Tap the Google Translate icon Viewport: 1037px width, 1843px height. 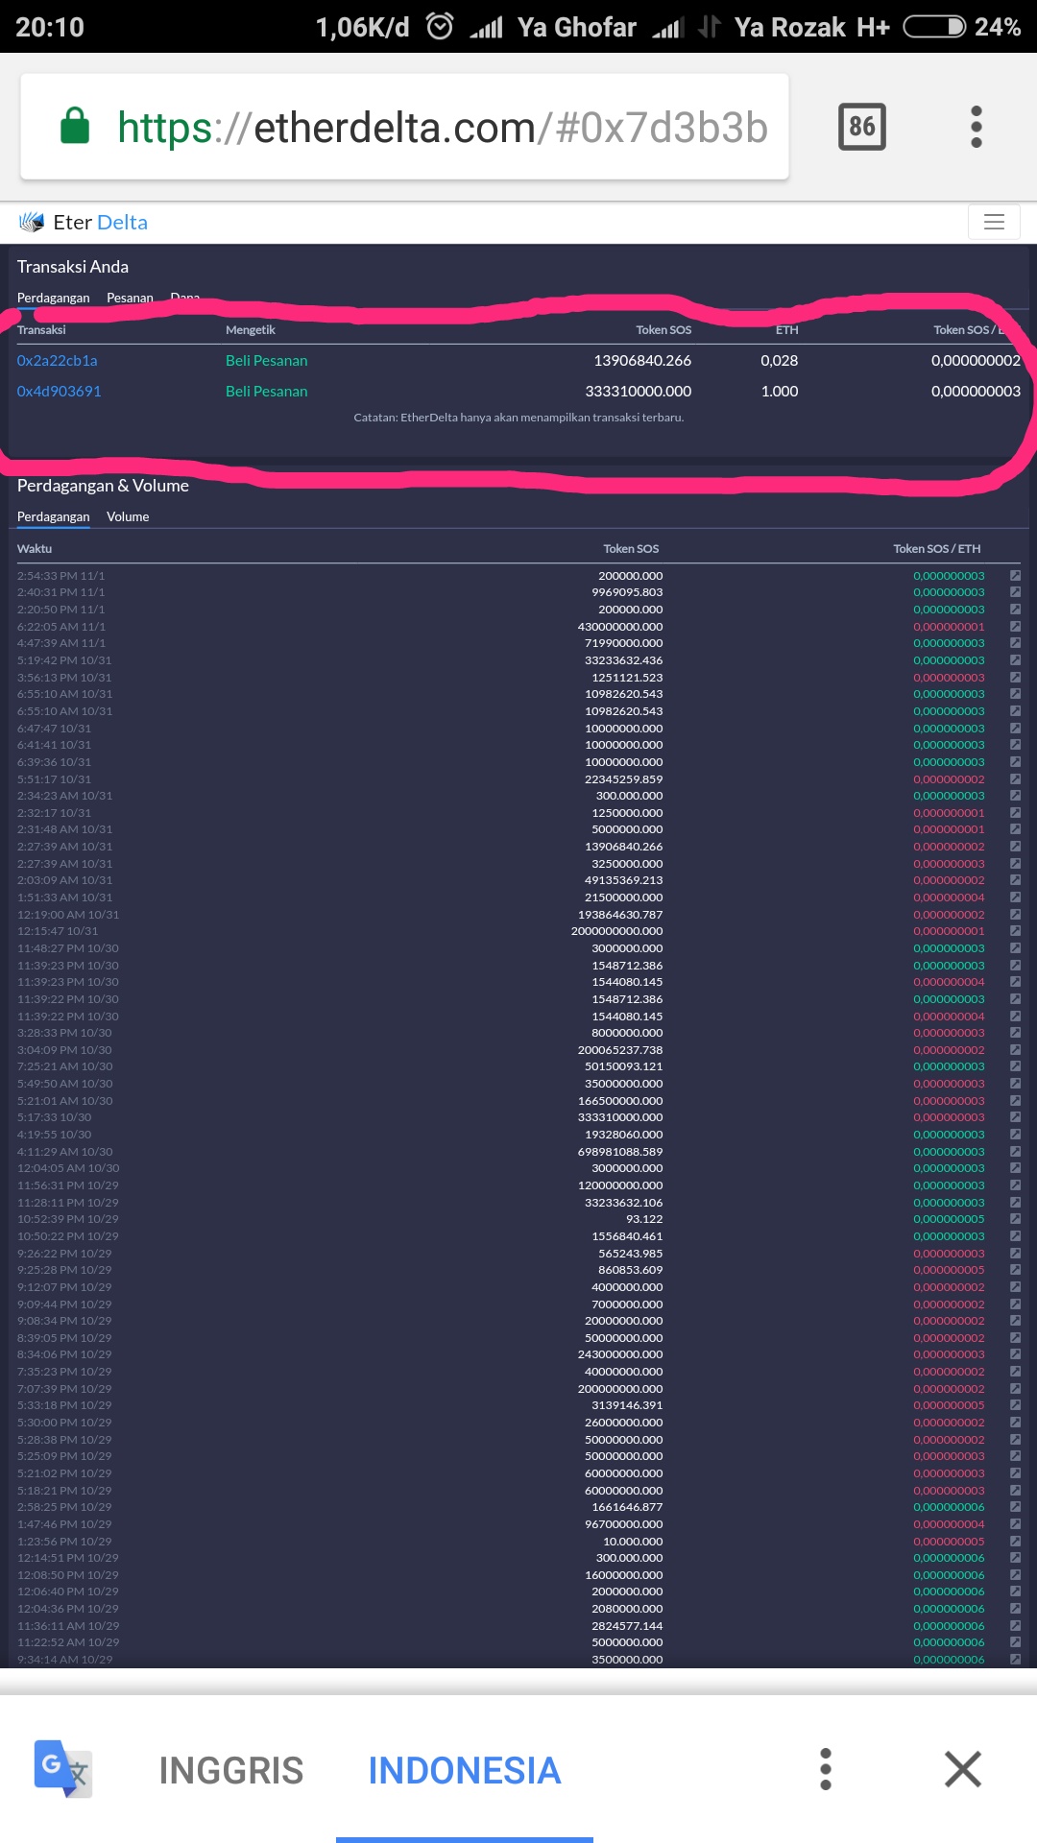[x=63, y=1768]
